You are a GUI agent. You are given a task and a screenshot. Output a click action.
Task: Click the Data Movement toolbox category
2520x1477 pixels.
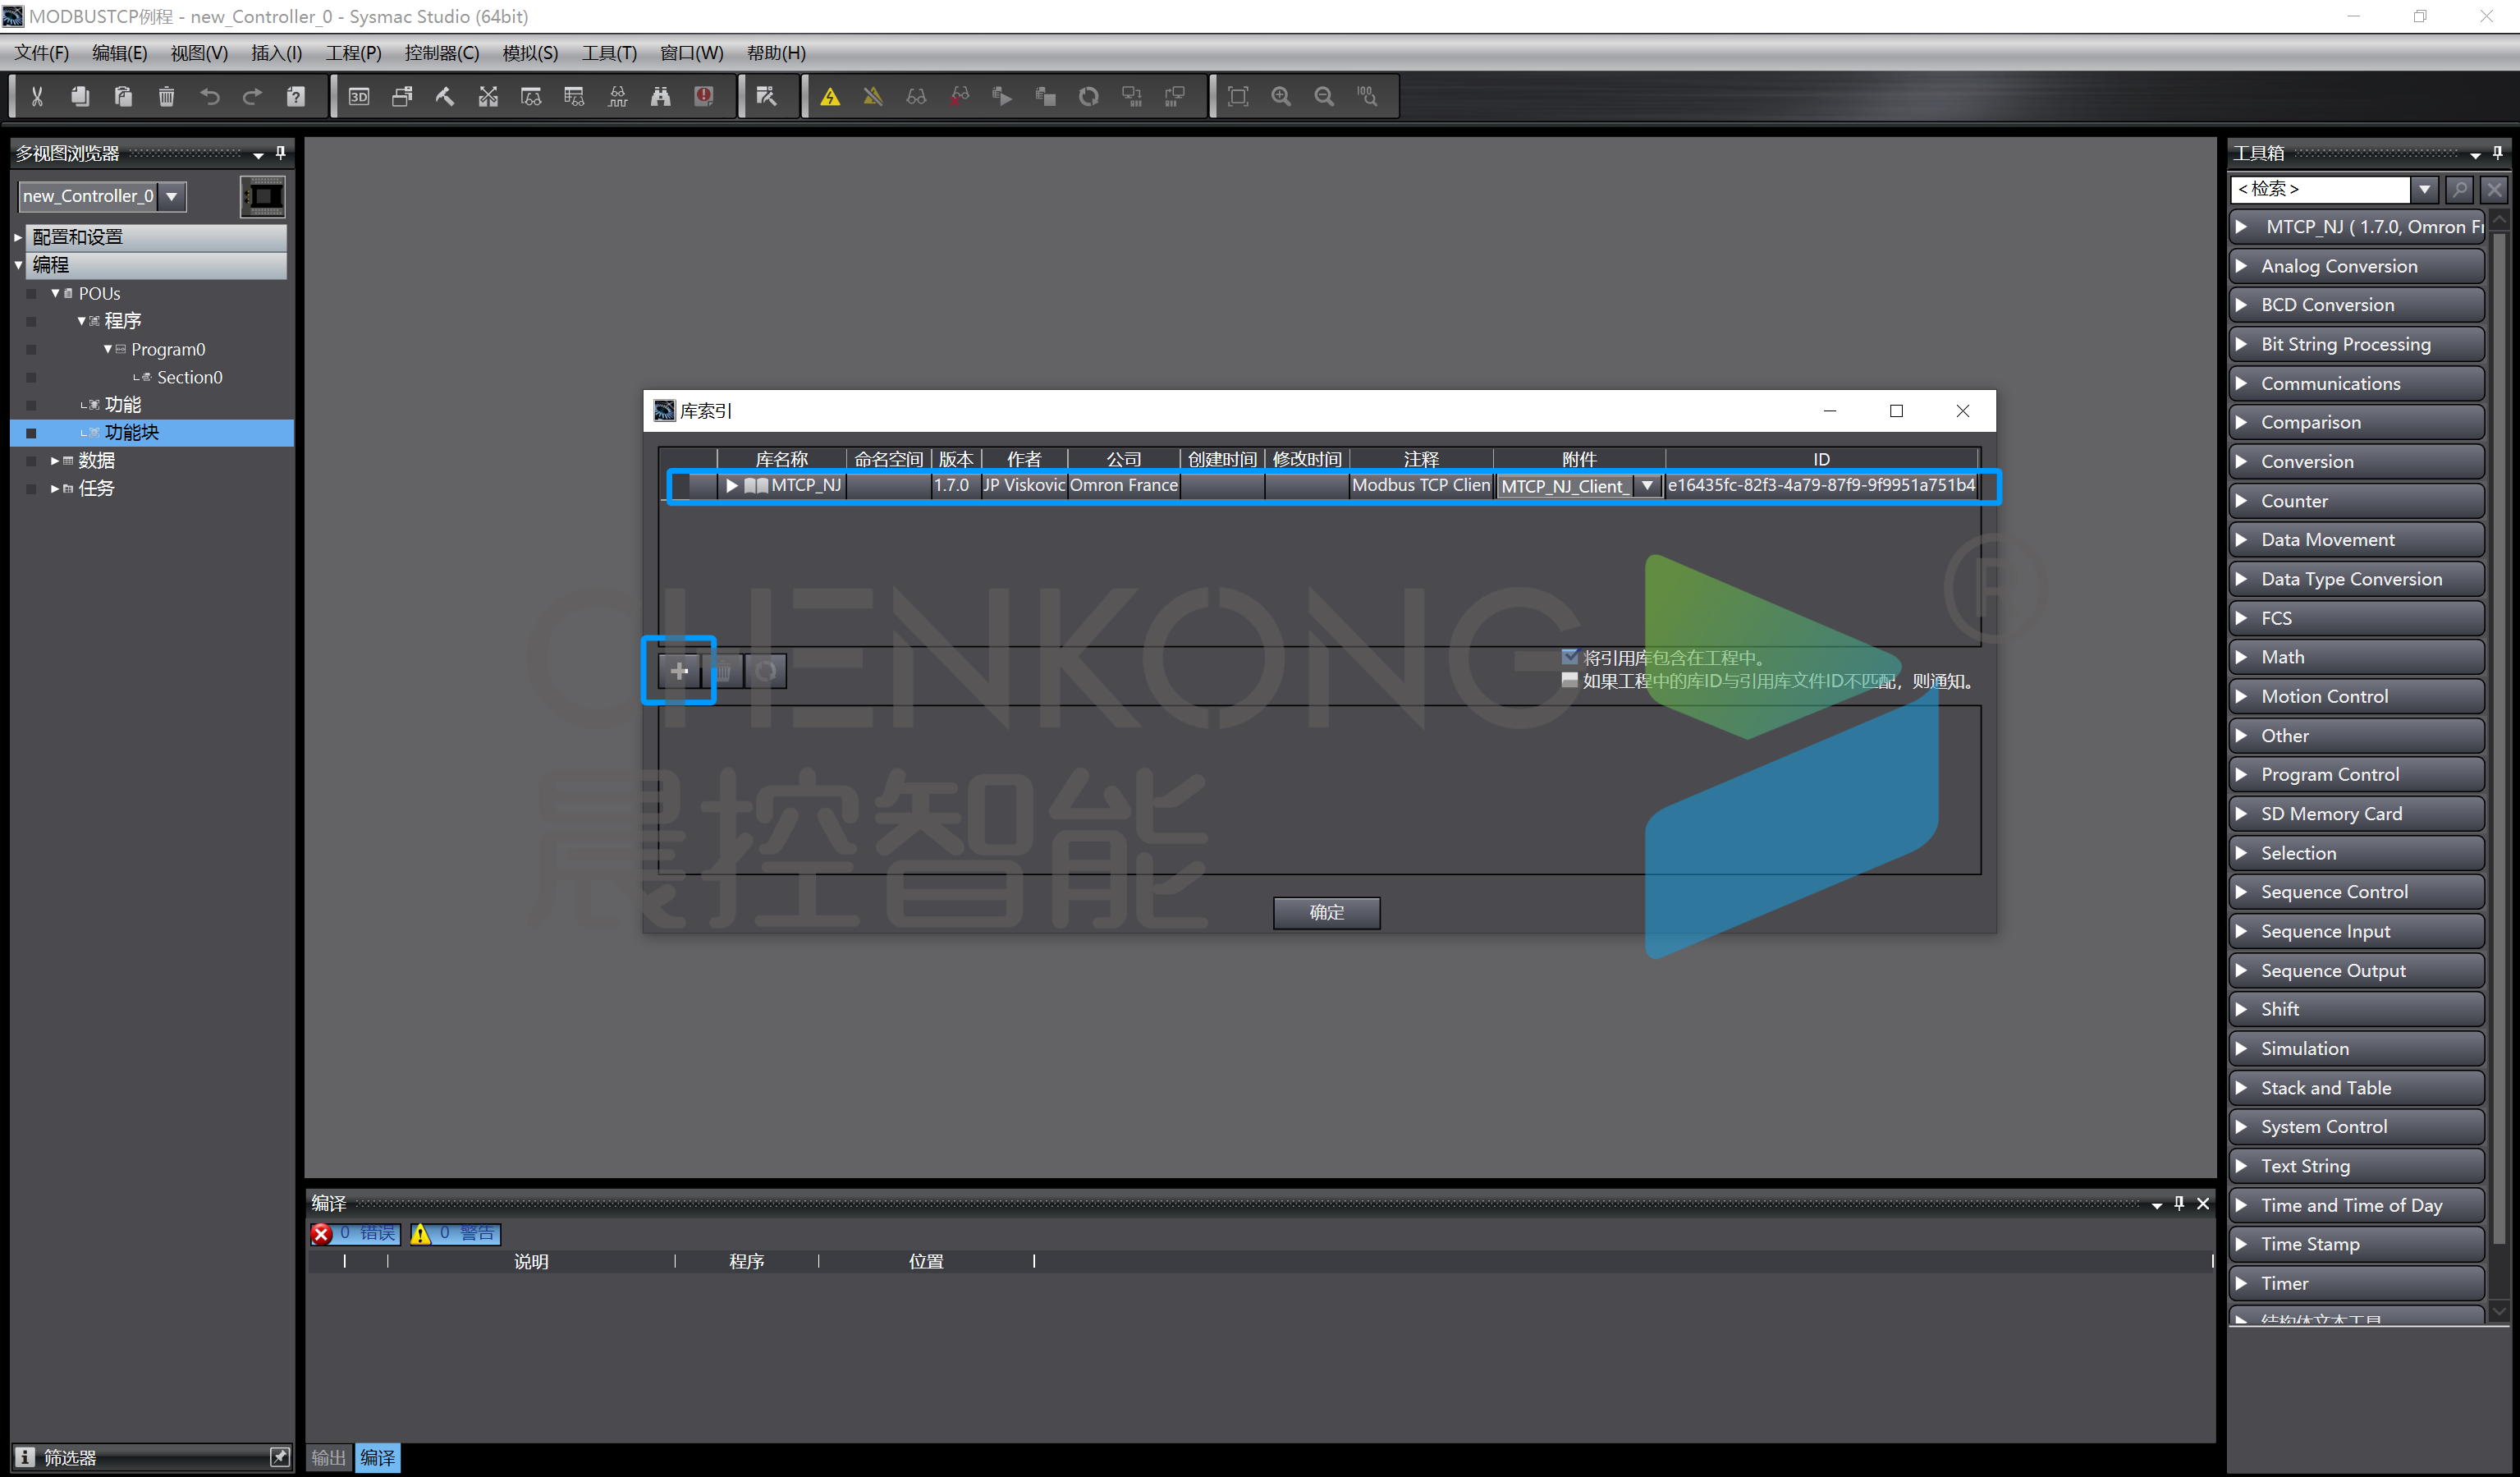[2357, 540]
